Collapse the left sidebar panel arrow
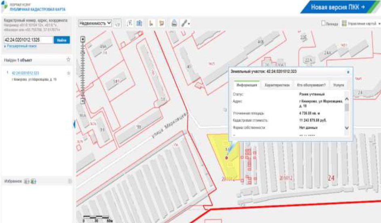Viewport: 381px width, 223px height. click(74, 125)
